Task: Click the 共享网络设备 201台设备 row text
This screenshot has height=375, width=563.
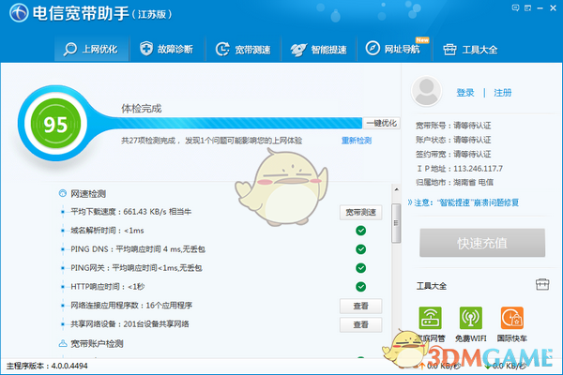Action: [129, 324]
